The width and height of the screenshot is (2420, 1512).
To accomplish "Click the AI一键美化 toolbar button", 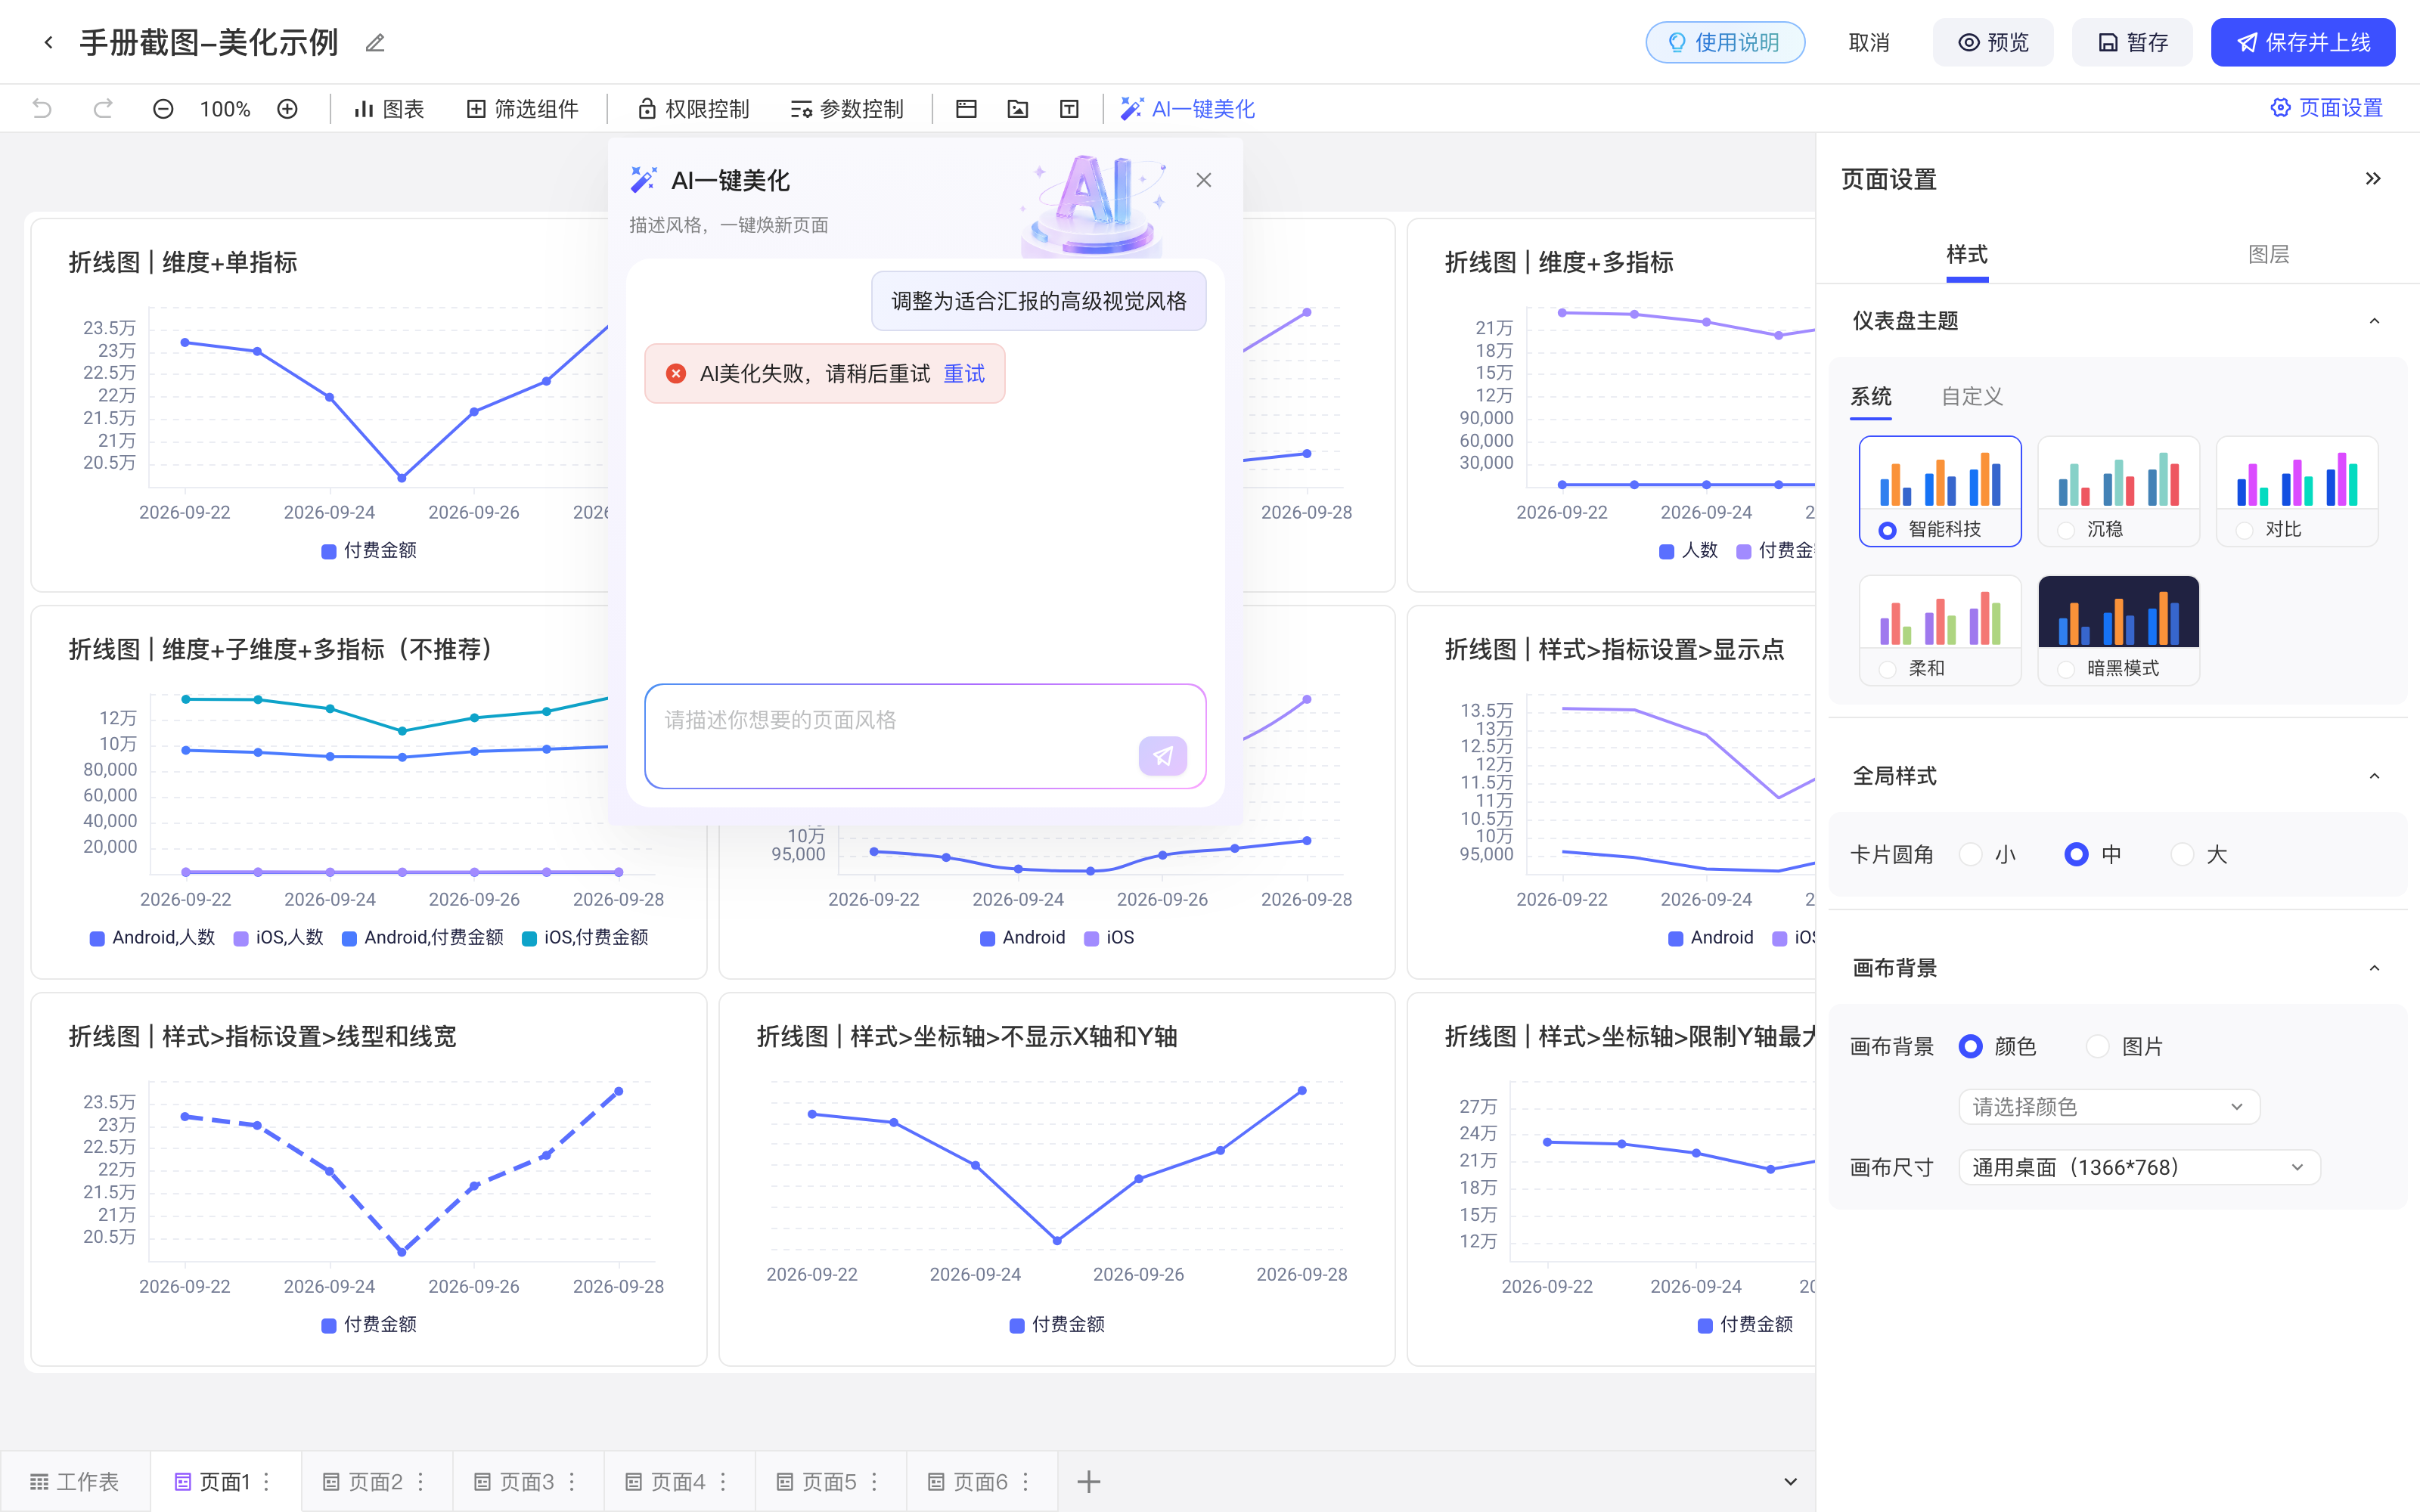I will 1188,108.
